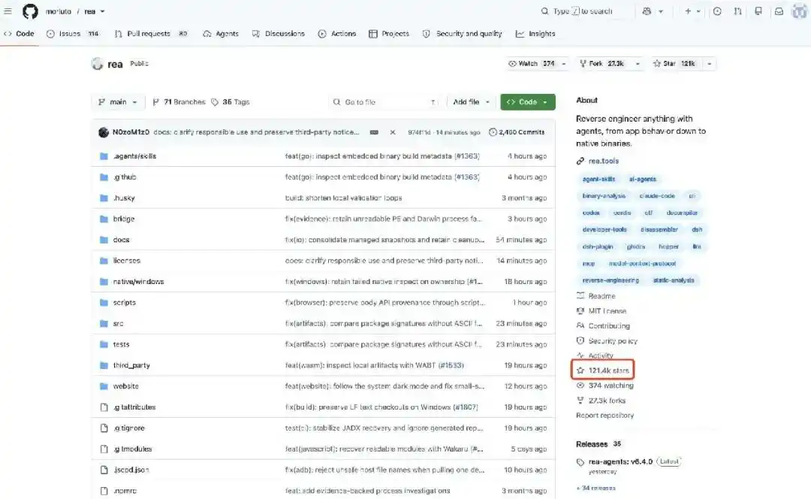Image resolution: width=811 pixels, height=499 pixels.
Task: Open the global navigation hamburger menu
Action: [x=8, y=11]
